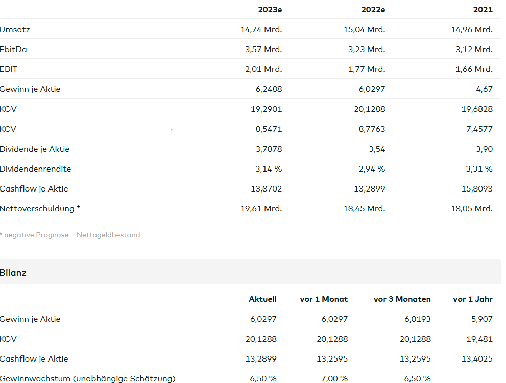
Task: Click the 2022e column header
Action: tap(373, 10)
